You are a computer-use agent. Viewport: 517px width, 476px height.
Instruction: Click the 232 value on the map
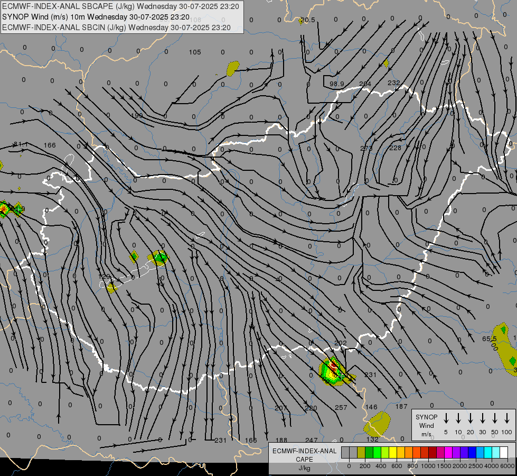(394, 83)
